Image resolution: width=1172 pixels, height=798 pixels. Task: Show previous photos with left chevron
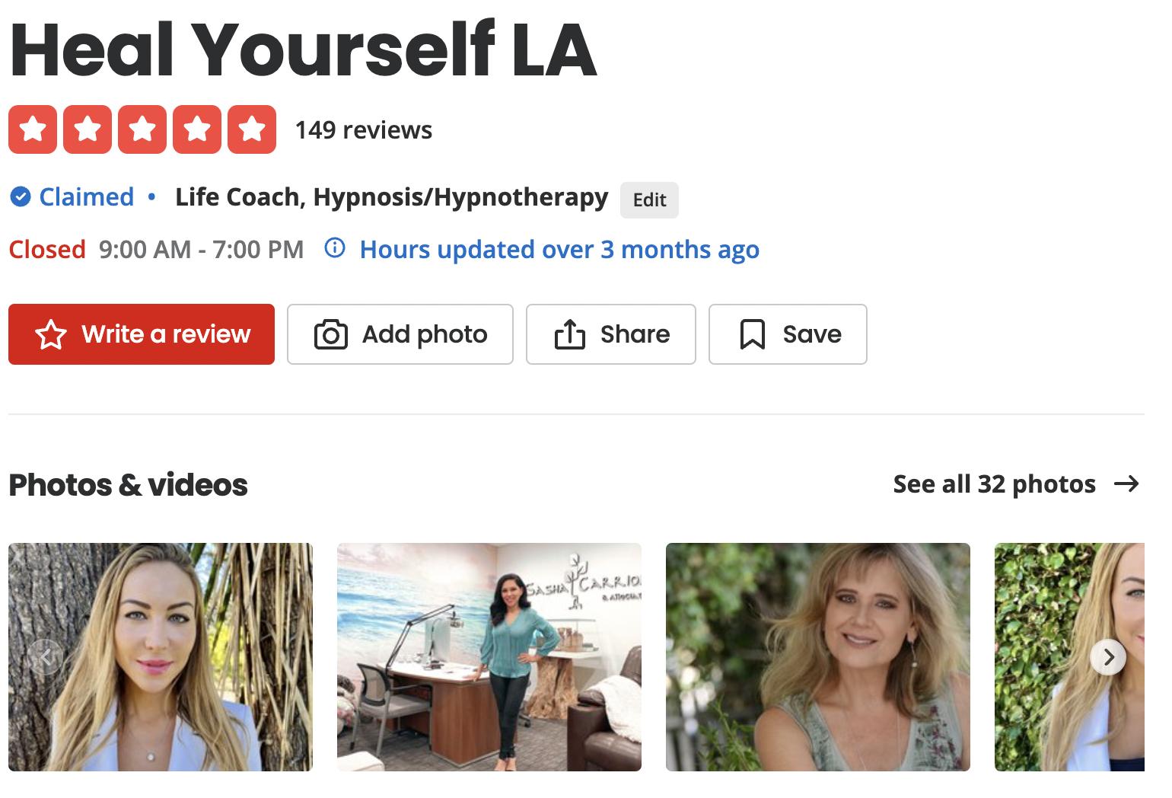[x=46, y=656]
